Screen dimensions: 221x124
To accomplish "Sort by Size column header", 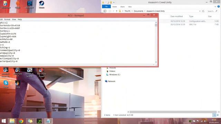I will tap(210, 17).
